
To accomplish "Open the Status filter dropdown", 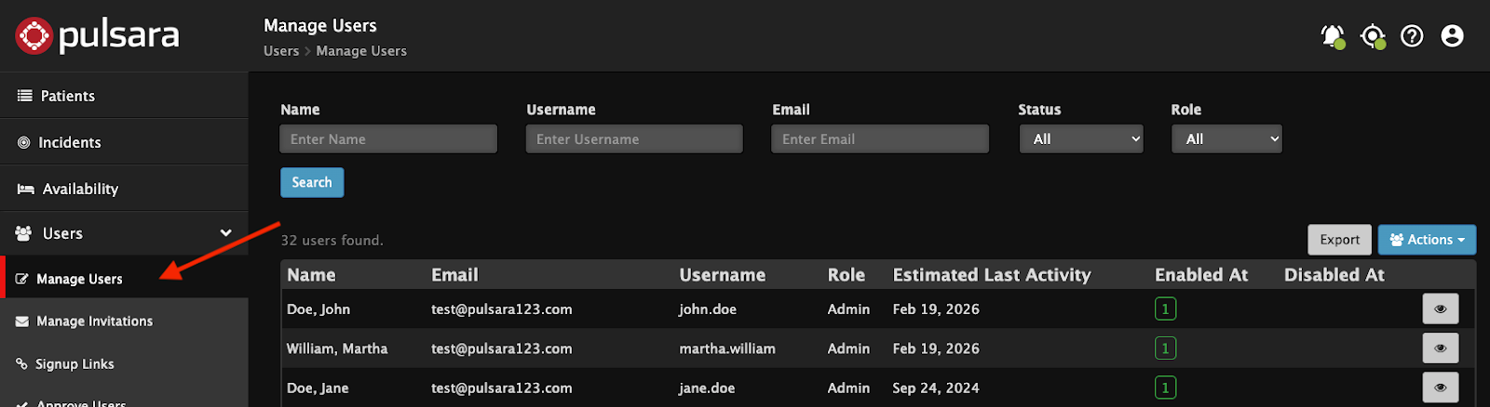I will pyautogui.click(x=1080, y=139).
